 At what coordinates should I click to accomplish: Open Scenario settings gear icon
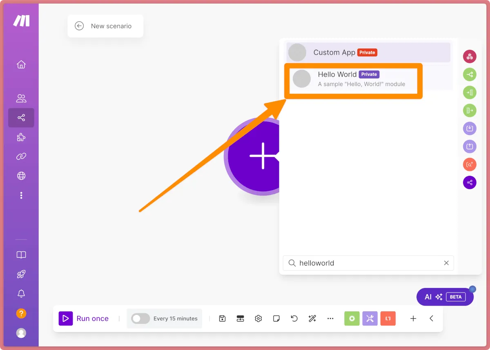tap(258, 319)
